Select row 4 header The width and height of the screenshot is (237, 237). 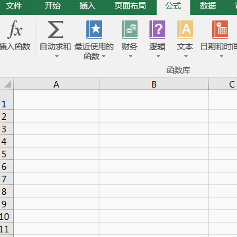(7, 141)
